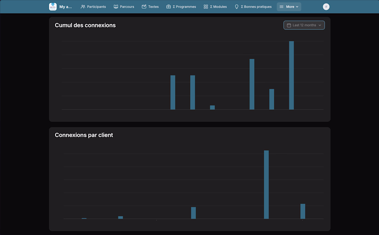
Task: Click the Activ app logo icon
Action: point(53,7)
